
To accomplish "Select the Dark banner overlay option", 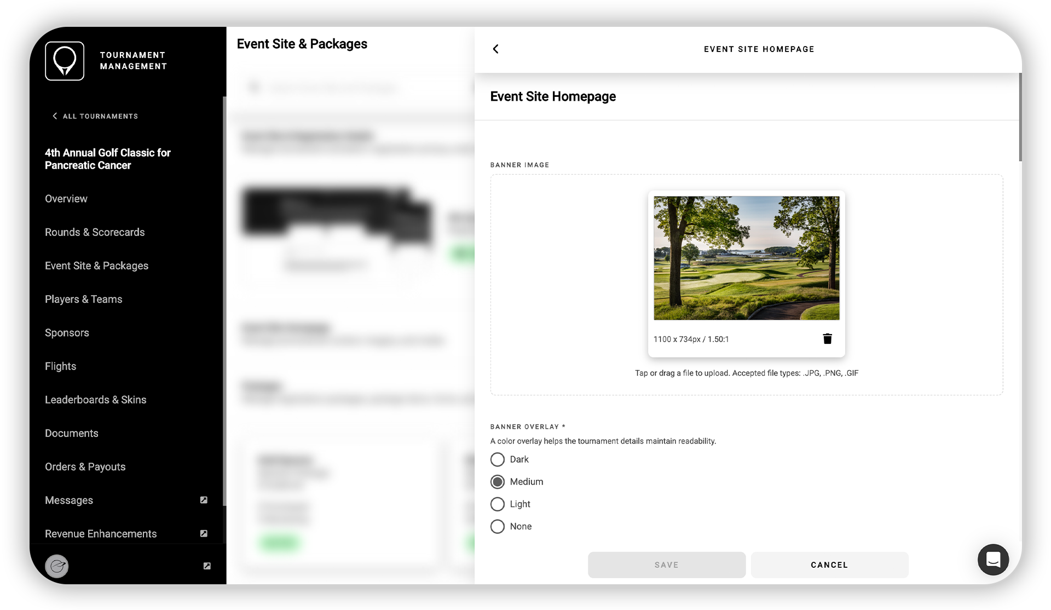I will pyautogui.click(x=497, y=459).
